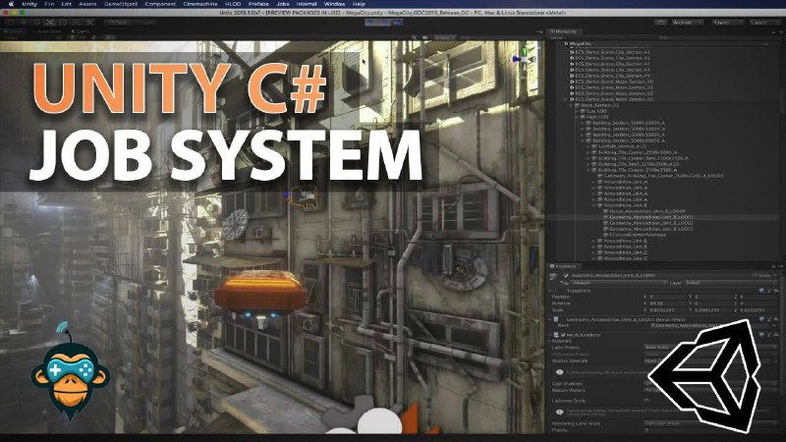Open the Jobs menu
This screenshot has width=786, height=442.
click(x=283, y=4)
